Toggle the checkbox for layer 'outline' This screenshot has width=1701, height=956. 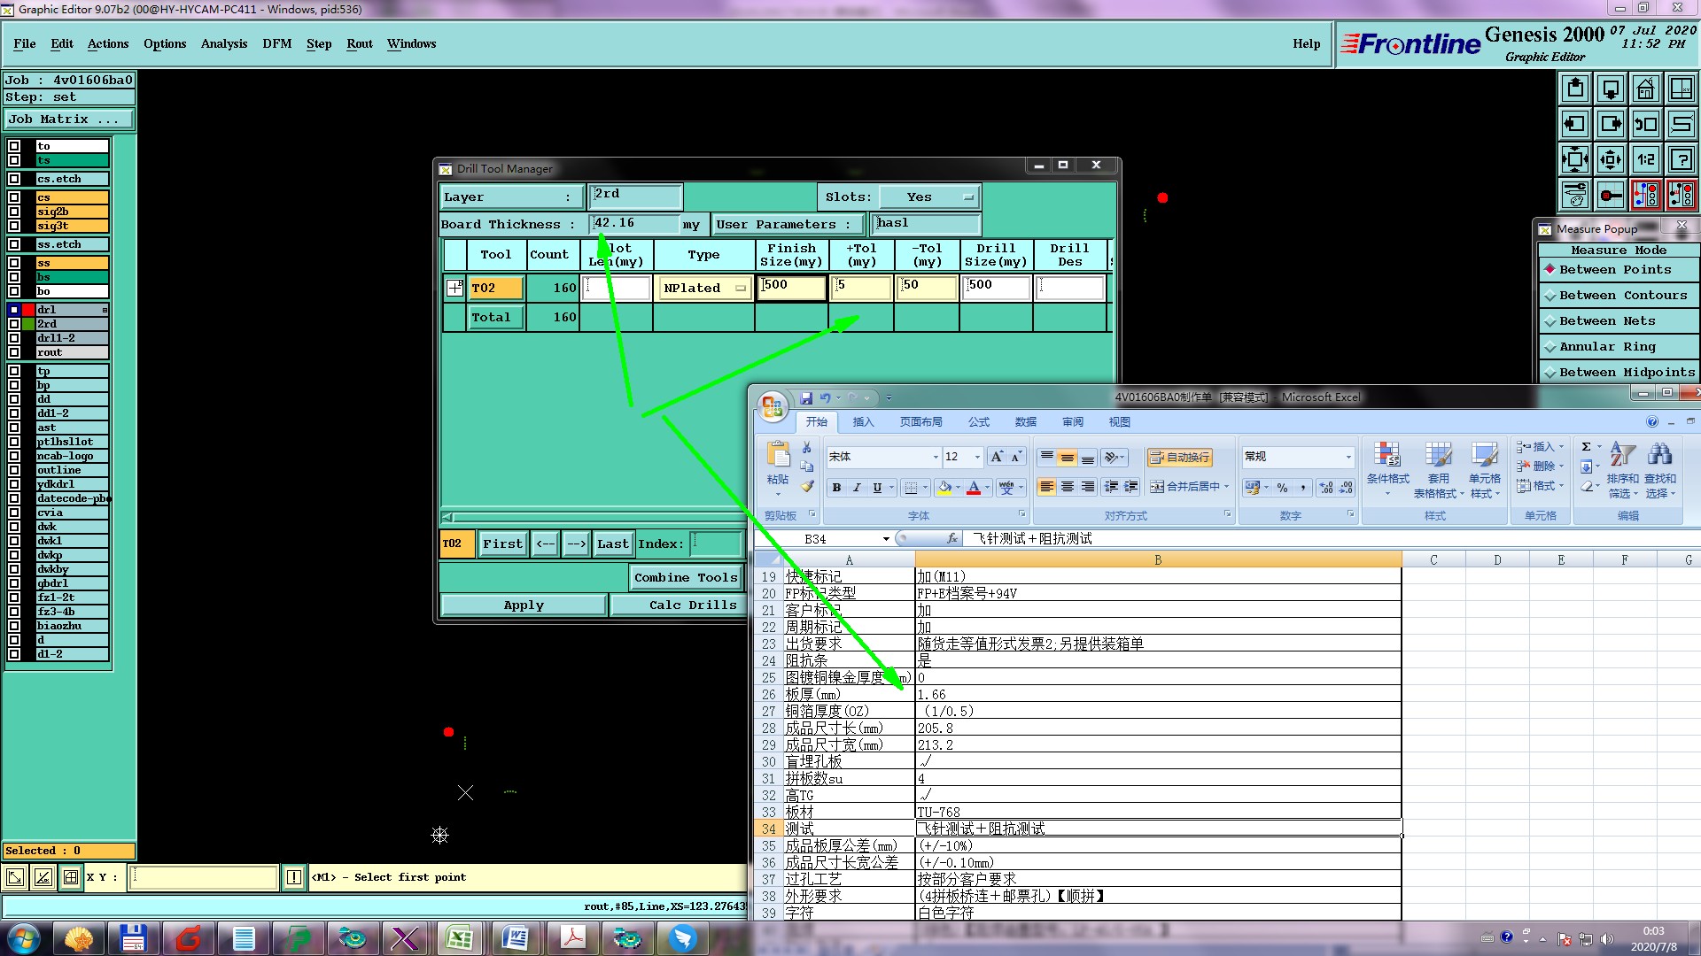point(14,470)
